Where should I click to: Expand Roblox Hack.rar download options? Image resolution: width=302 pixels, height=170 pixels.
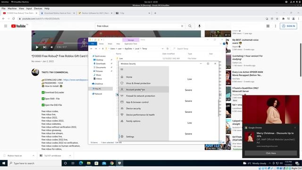point(34,155)
